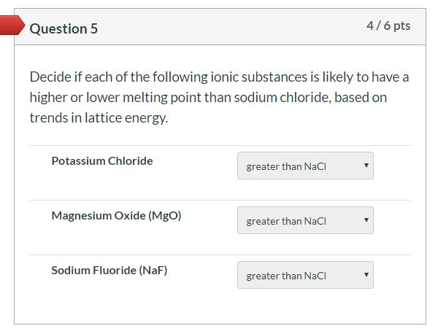Open the Sodium Fluoride (NaF) answer dropdown
The height and width of the screenshot is (334, 438).
click(x=304, y=276)
